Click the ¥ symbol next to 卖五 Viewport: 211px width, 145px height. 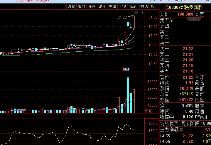click(x=171, y=21)
